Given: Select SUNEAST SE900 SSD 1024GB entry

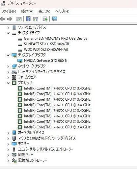Looking at the screenshot, I should [46, 44].
